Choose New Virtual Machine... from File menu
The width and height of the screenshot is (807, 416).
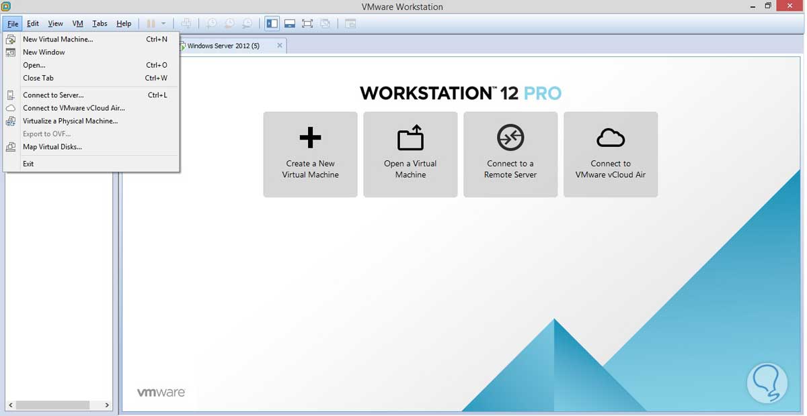coord(91,40)
